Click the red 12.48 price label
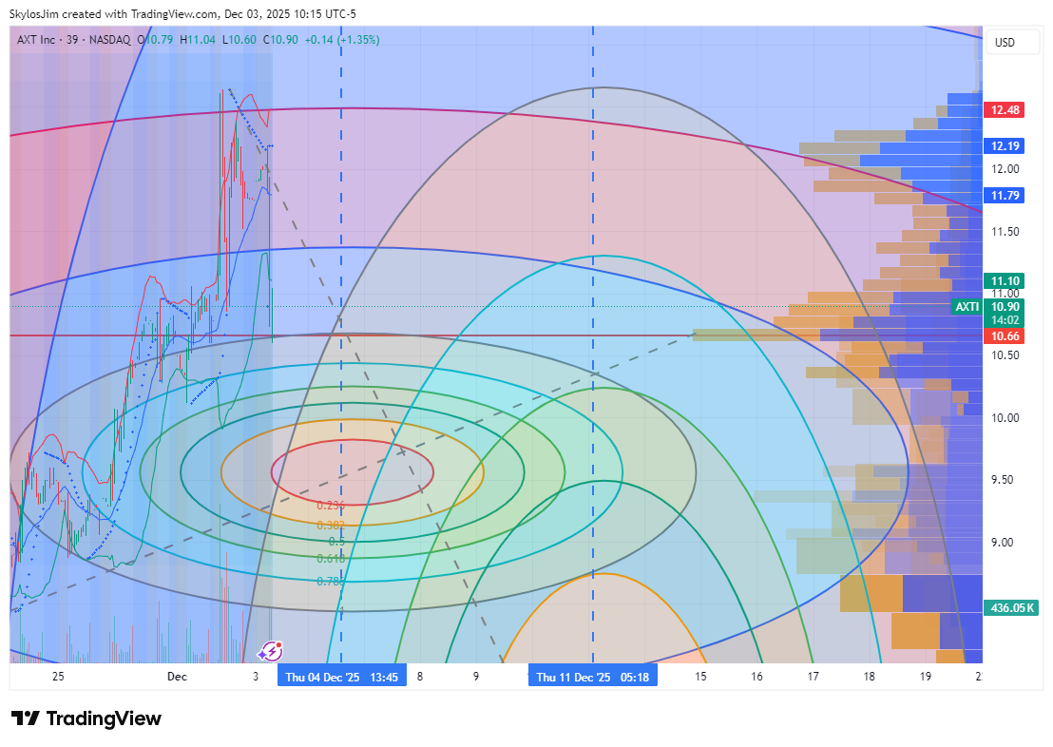Screen dimensions: 1053x747 (x=1005, y=110)
